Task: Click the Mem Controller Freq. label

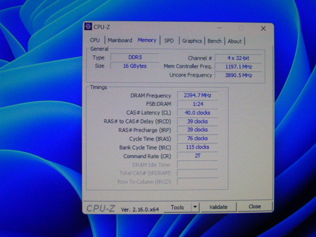Action: click(188, 66)
